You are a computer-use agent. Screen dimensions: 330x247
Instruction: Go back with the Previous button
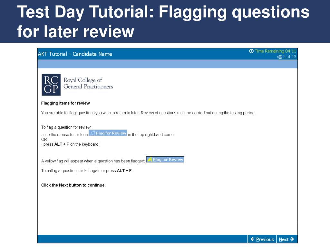262,239
